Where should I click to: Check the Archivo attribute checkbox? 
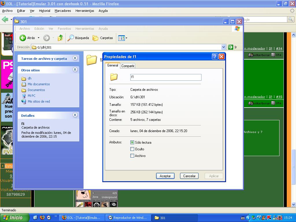[x=132, y=156]
